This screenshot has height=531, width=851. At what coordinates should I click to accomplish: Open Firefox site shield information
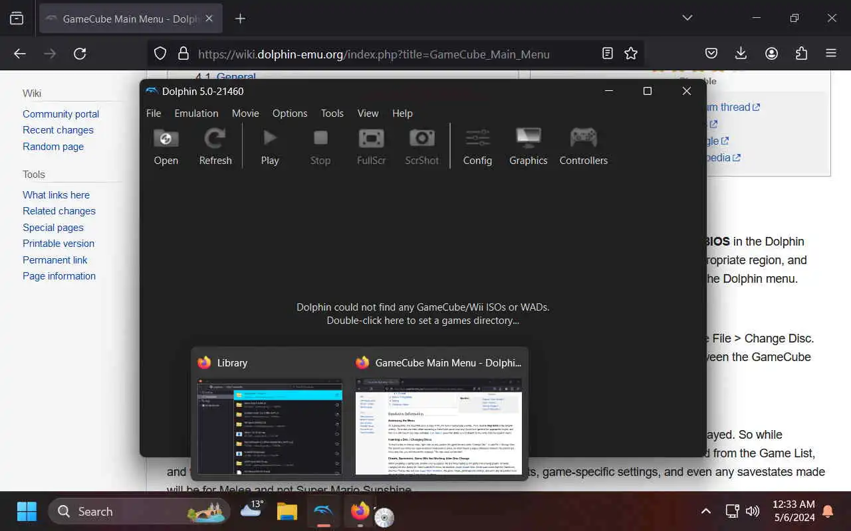tap(160, 54)
